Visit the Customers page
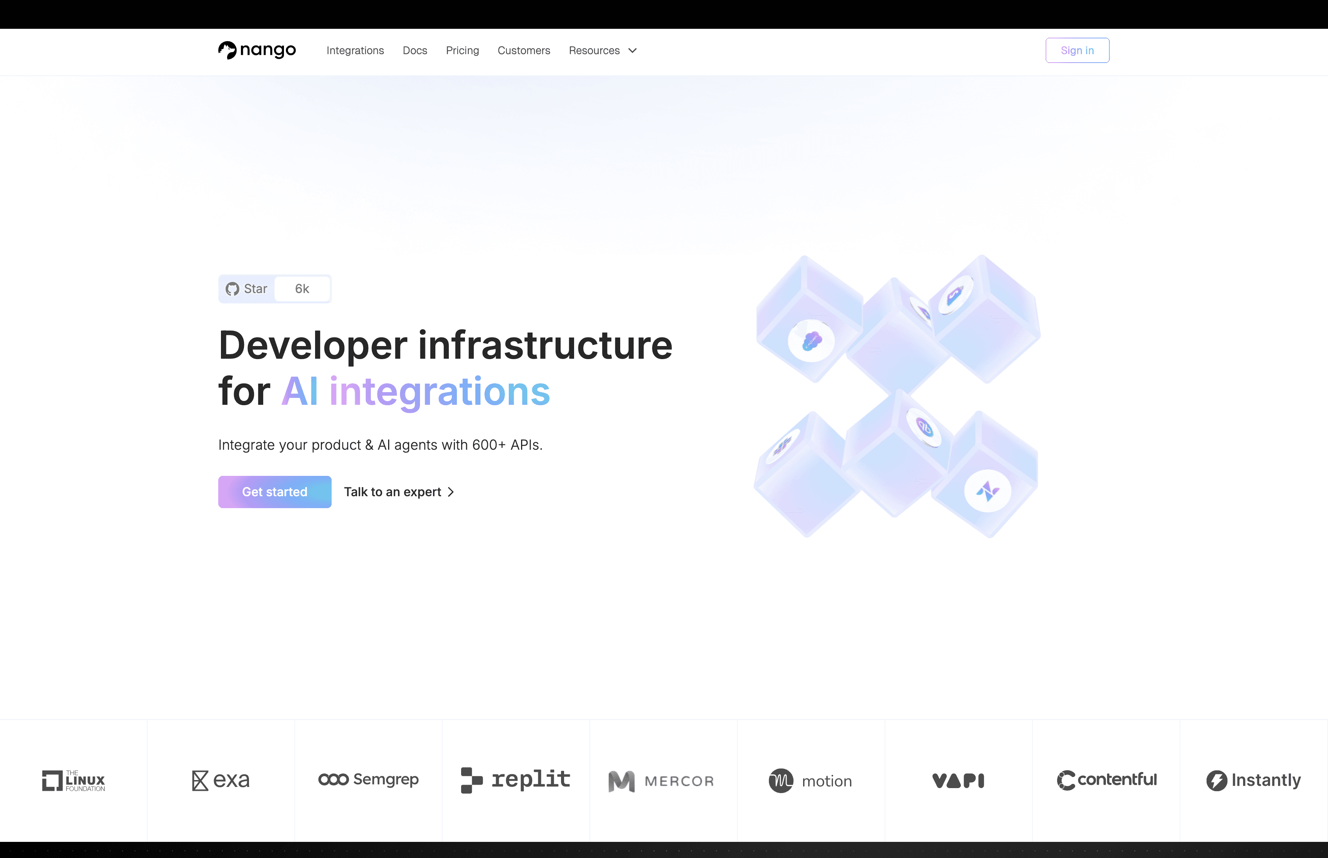 523,51
